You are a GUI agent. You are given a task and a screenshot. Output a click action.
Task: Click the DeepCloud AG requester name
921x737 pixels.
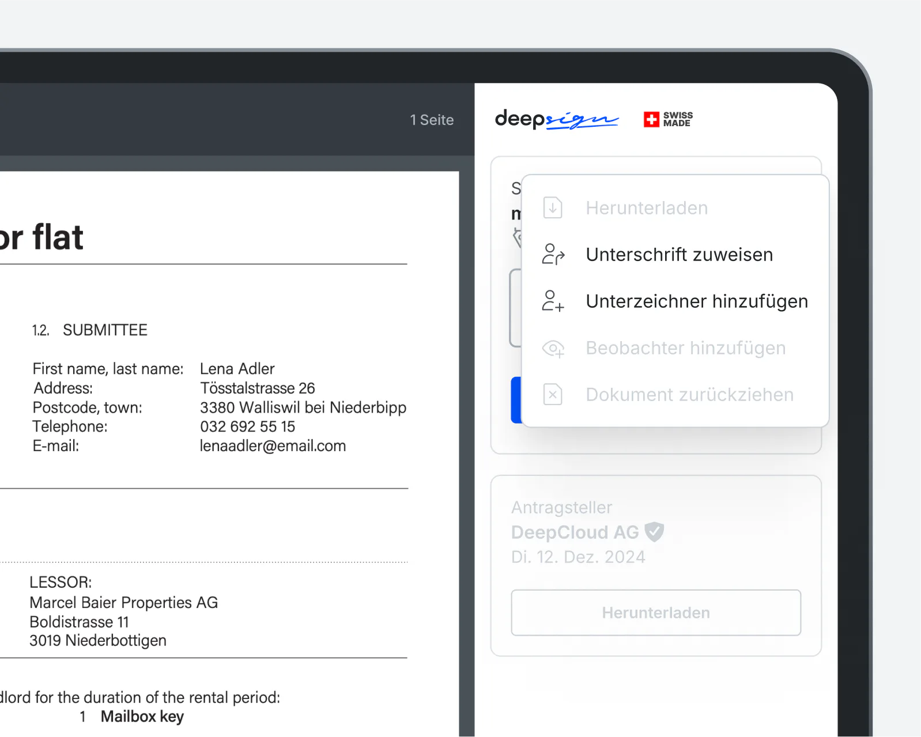click(575, 532)
